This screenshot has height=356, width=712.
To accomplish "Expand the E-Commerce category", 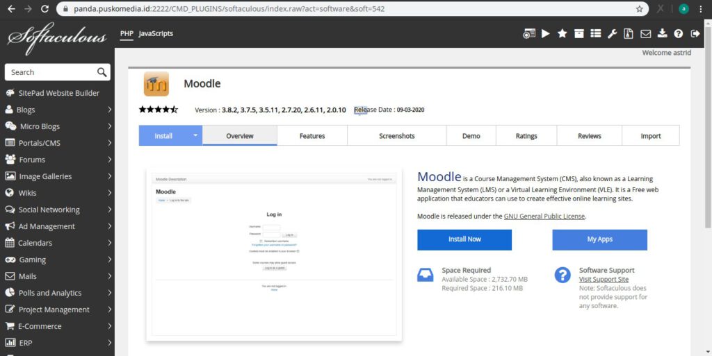I will pyautogui.click(x=57, y=326).
